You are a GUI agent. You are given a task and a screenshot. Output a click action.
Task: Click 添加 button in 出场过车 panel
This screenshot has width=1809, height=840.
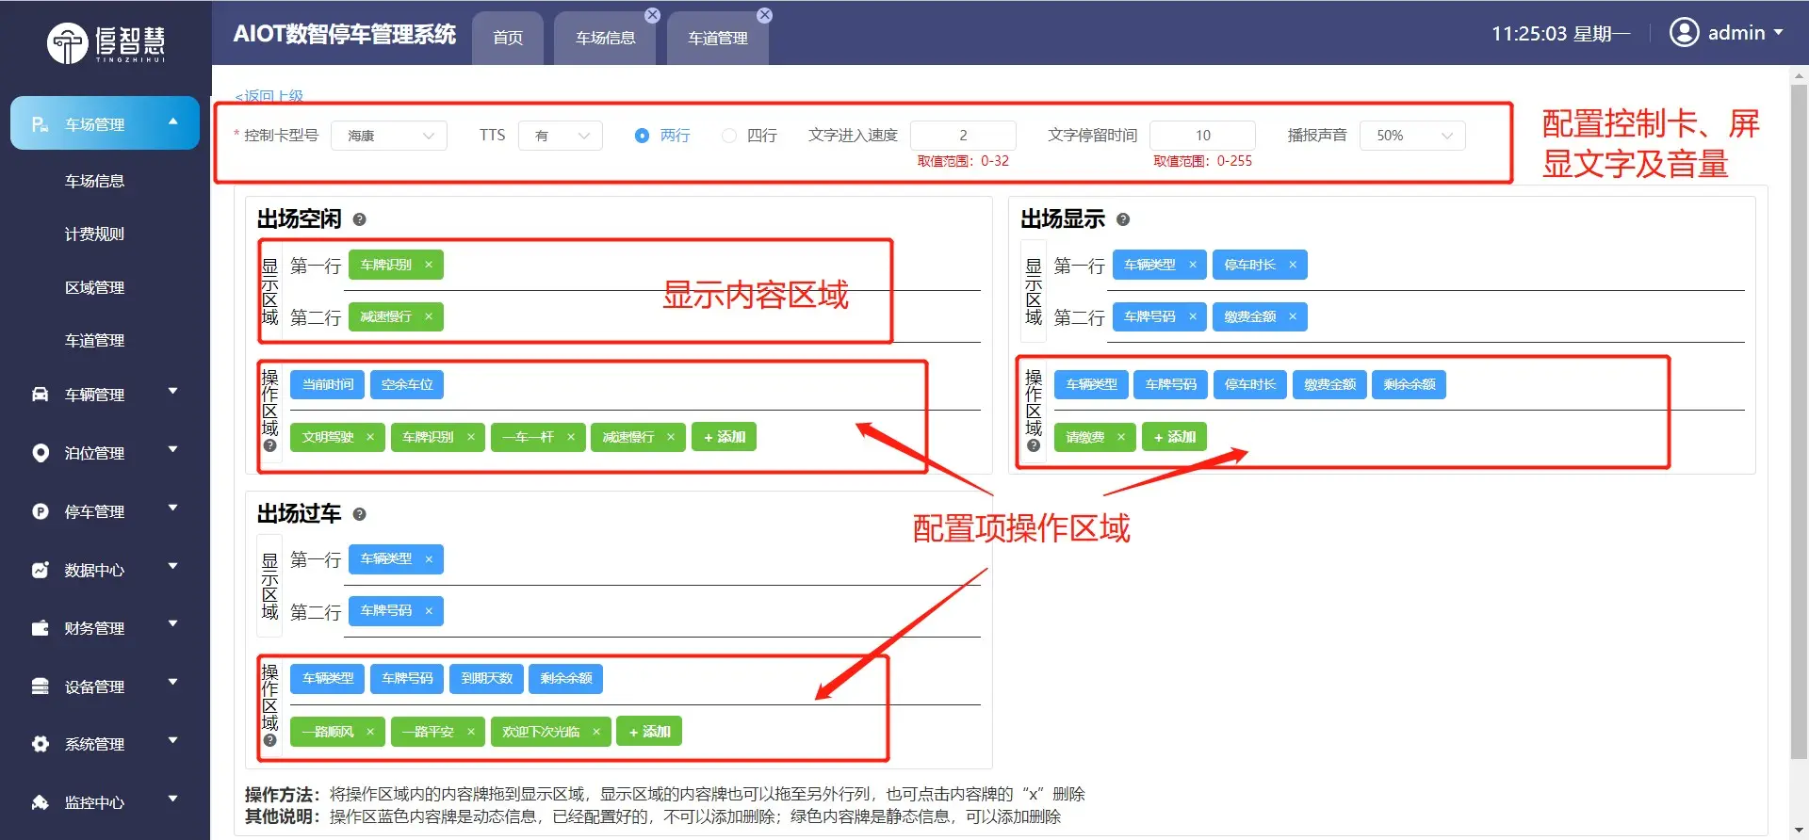click(649, 732)
